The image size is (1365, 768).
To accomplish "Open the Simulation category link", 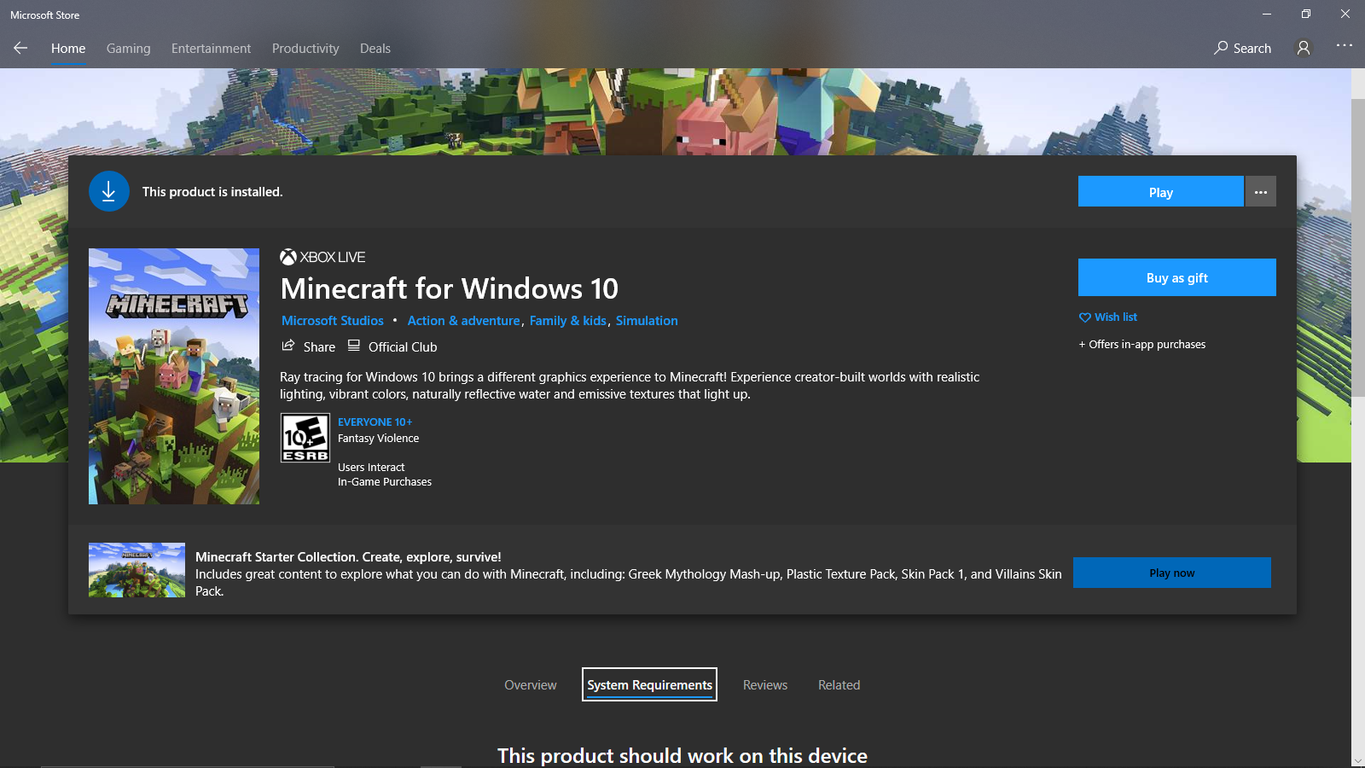I will click(647, 321).
